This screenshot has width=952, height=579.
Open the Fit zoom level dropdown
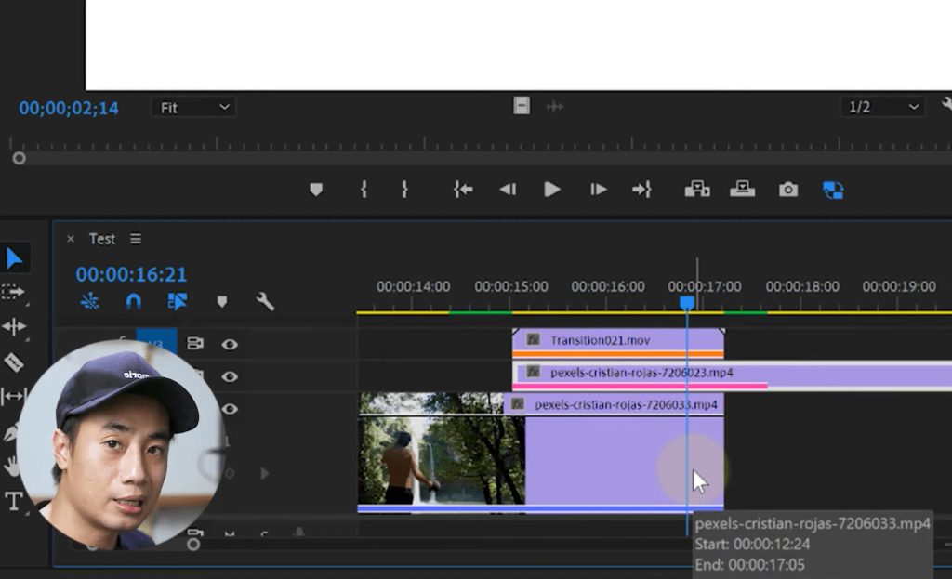[x=193, y=108]
